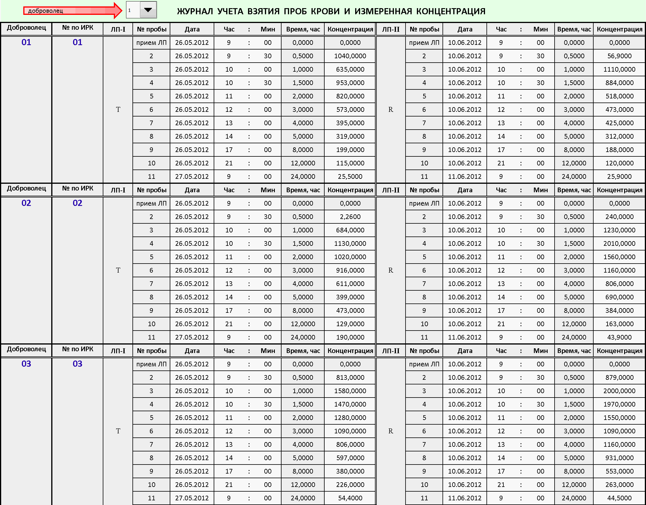This screenshot has height=505, width=646.
Task: Select the cell with value 2000,0000
Action: (x=619, y=391)
